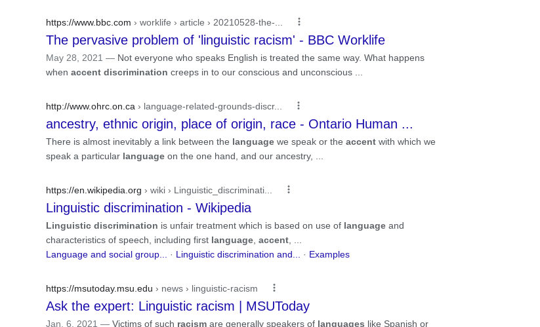Select the https://en.wikipedia.org URL breadcrumb
This screenshot has width=540, height=327.
(x=94, y=190)
